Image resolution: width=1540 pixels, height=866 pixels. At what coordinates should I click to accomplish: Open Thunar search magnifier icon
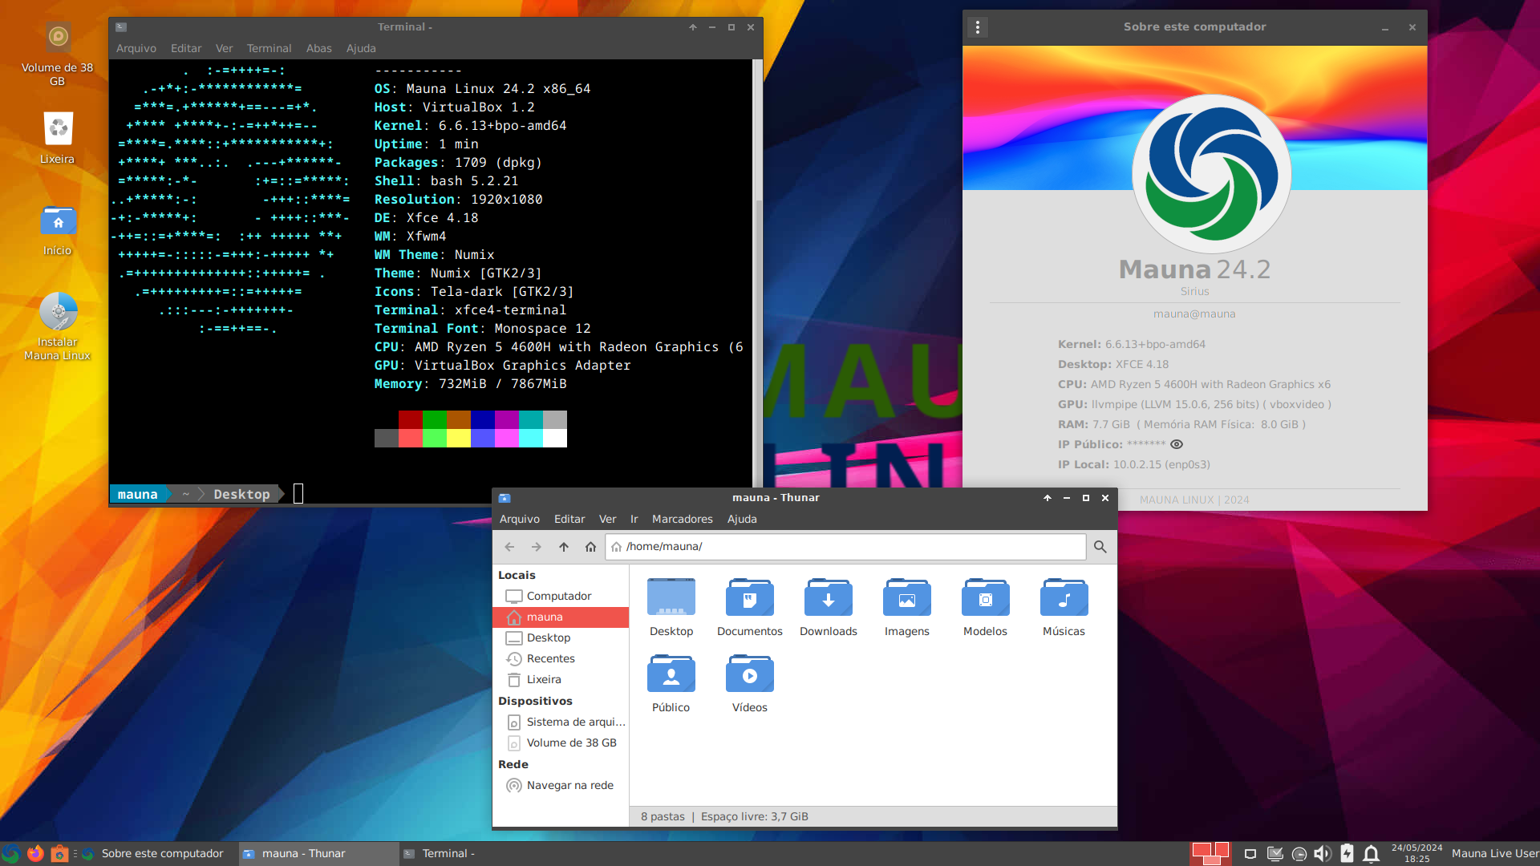point(1100,547)
